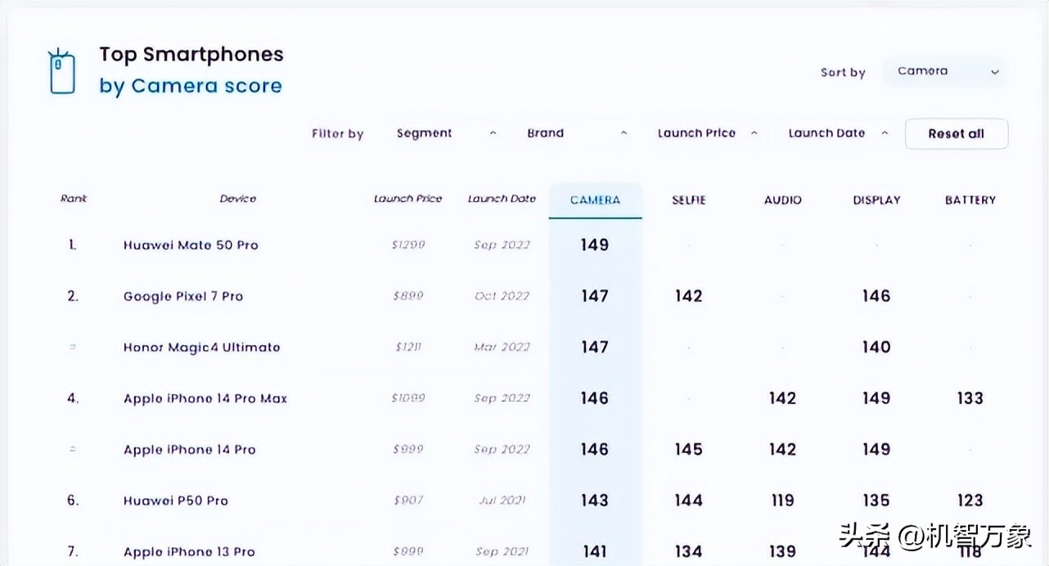This screenshot has width=1049, height=566.
Task: Click camera score 141 for iPhone 13 Pro
Action: [x=595, y=552]
